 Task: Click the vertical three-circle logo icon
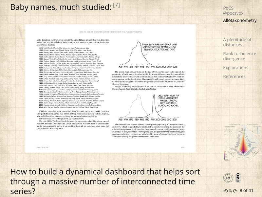238,178
